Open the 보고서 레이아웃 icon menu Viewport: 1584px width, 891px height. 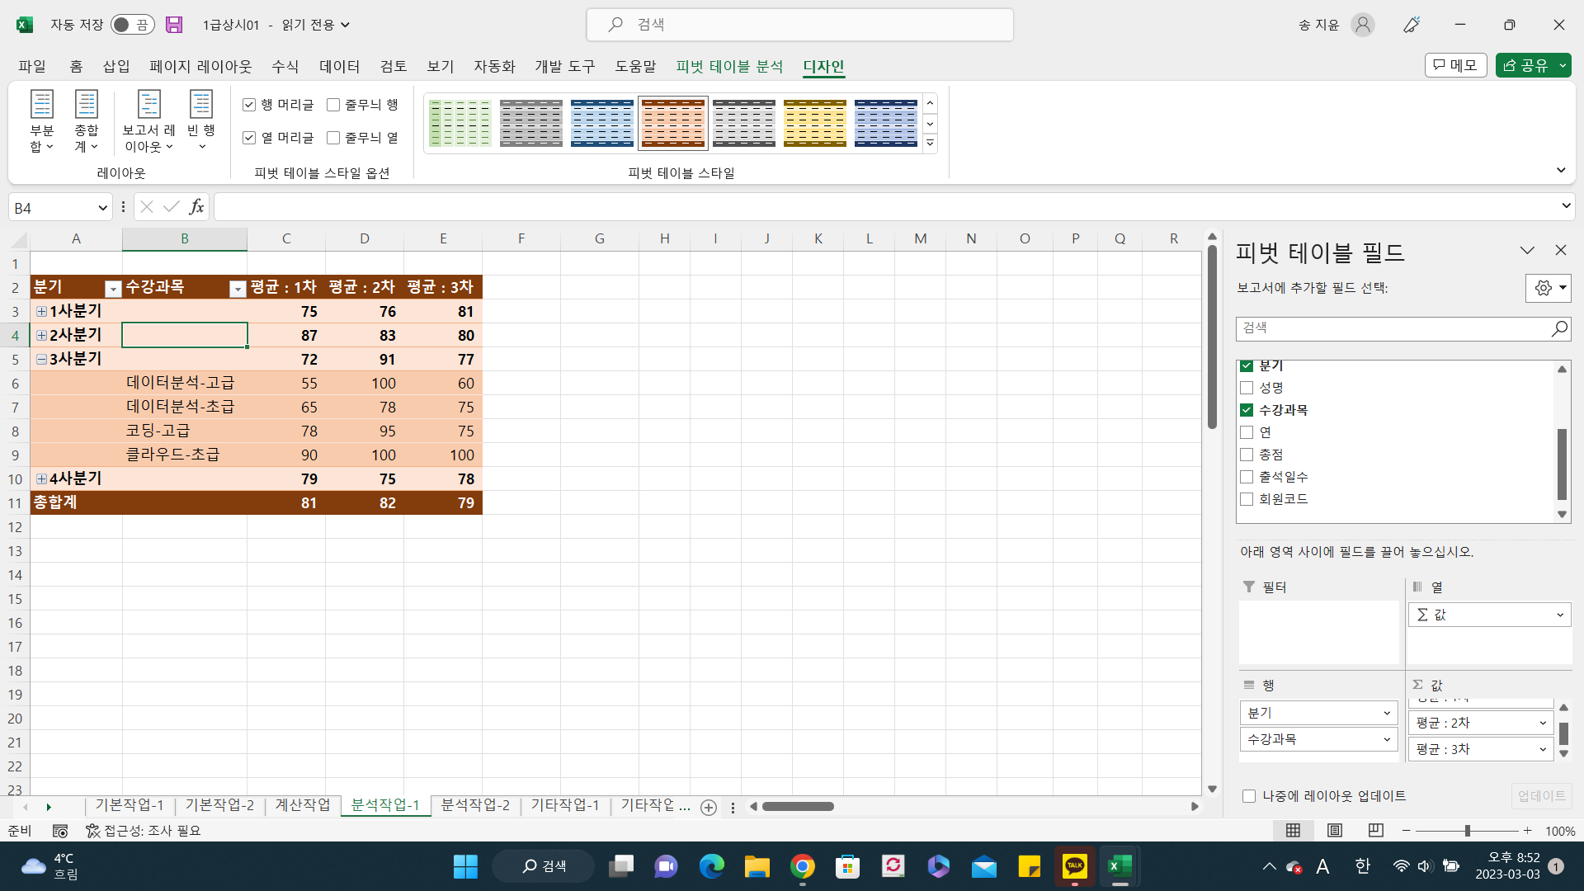click(x=148, y=120)
